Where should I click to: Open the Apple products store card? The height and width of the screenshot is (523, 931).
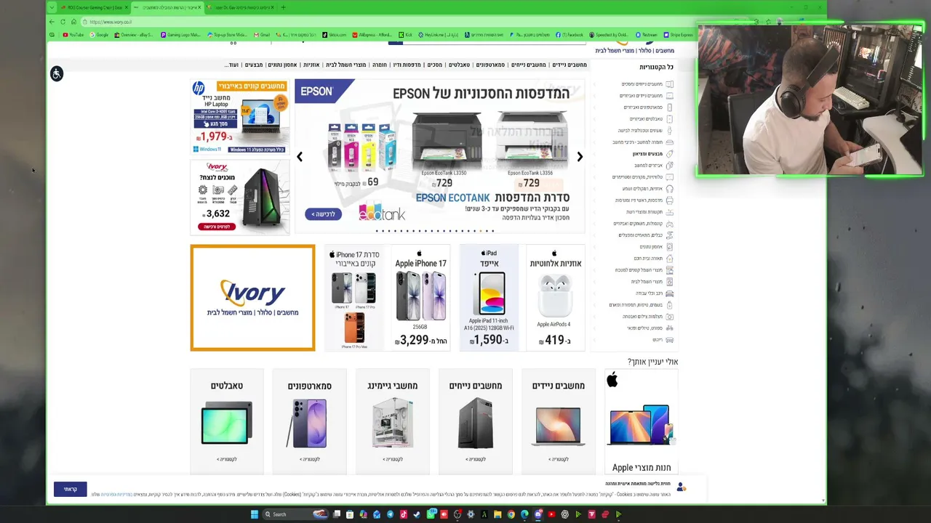(642, 421)
